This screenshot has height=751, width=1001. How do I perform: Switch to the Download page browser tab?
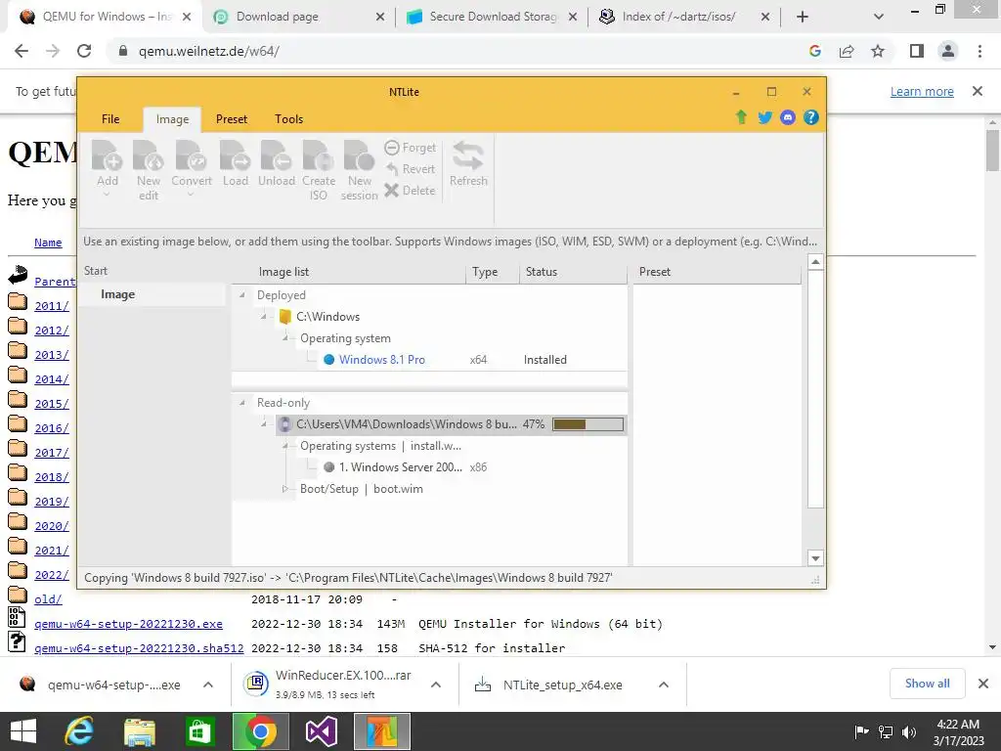tap(297, 17)
